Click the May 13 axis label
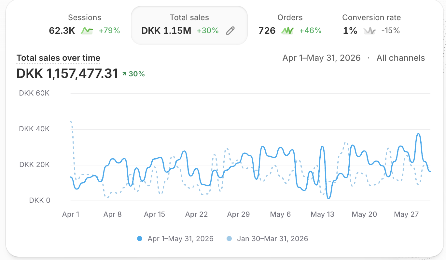This screenshot has height=260, width=446. 322,214
